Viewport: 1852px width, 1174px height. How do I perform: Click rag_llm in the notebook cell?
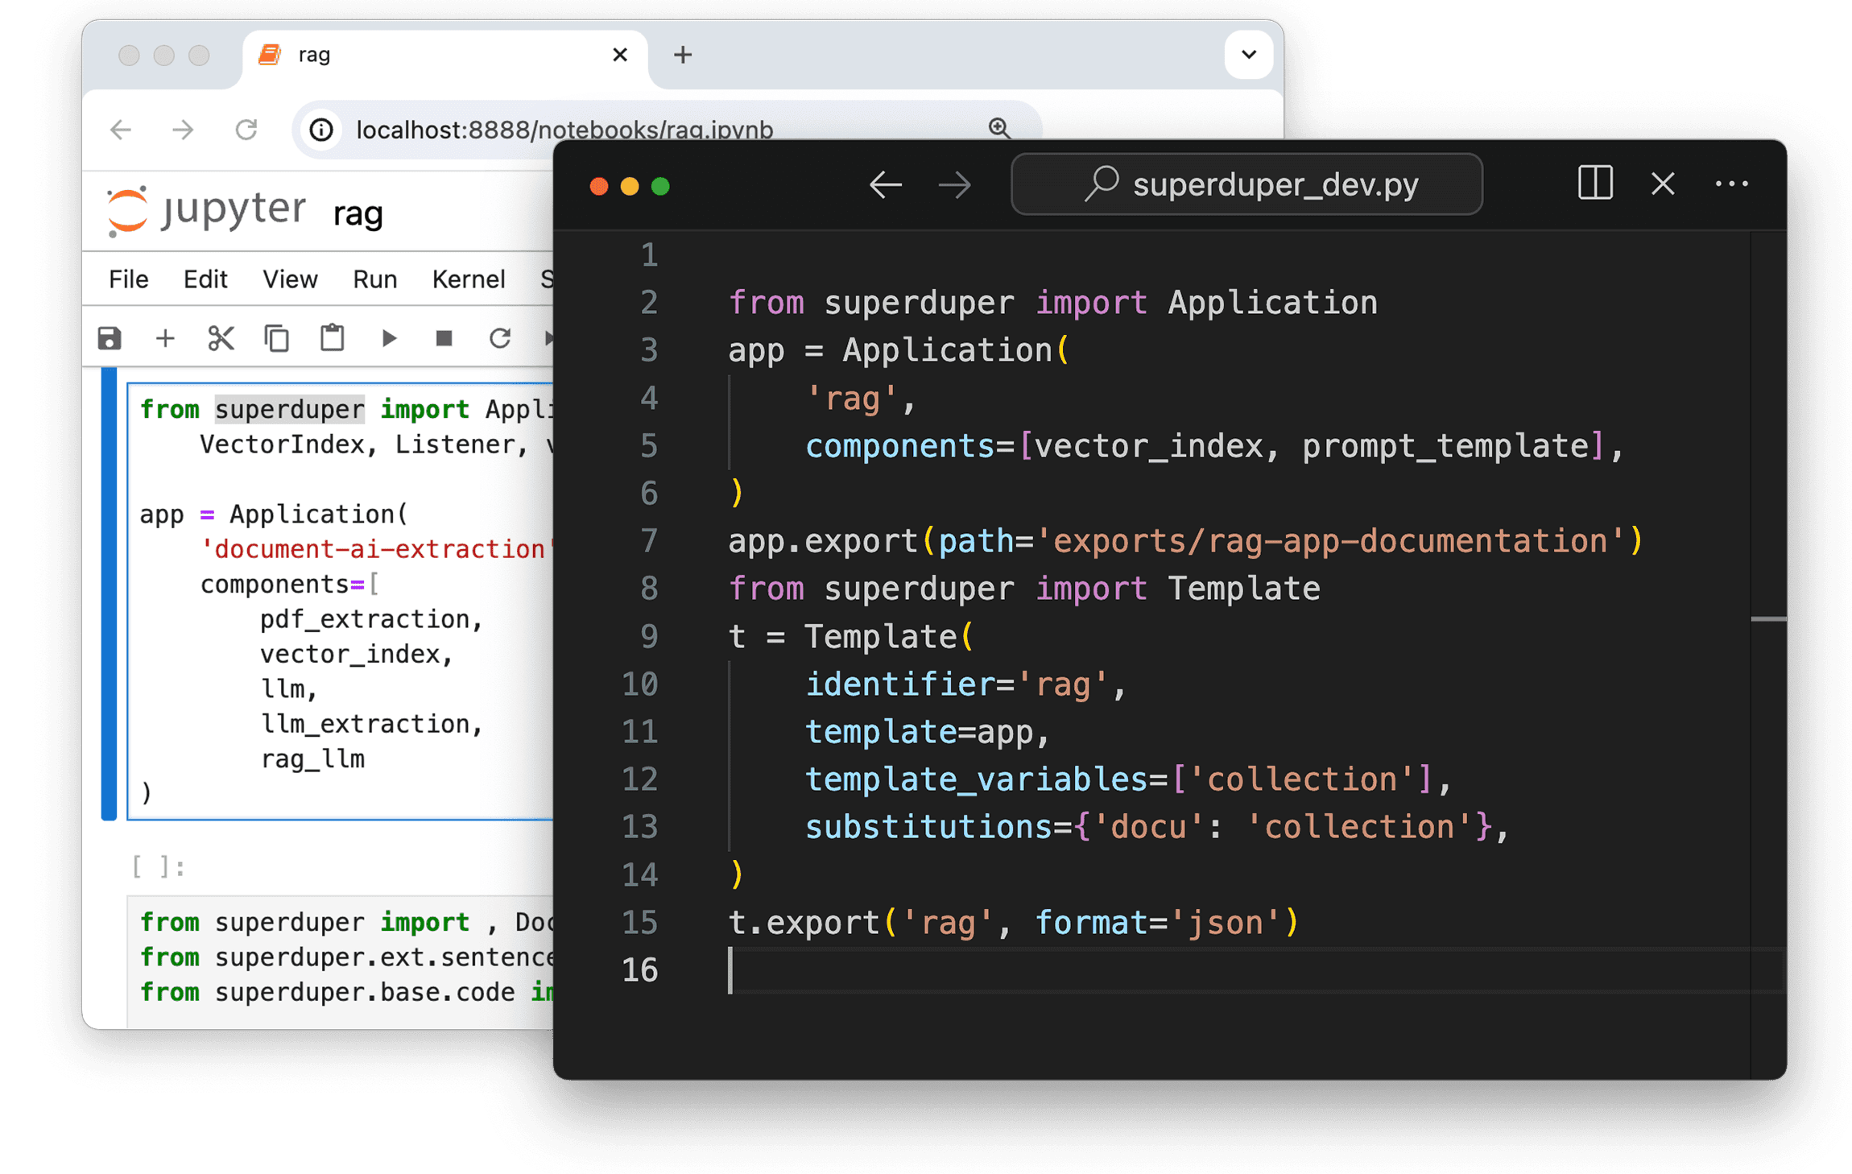click(312, 759)
